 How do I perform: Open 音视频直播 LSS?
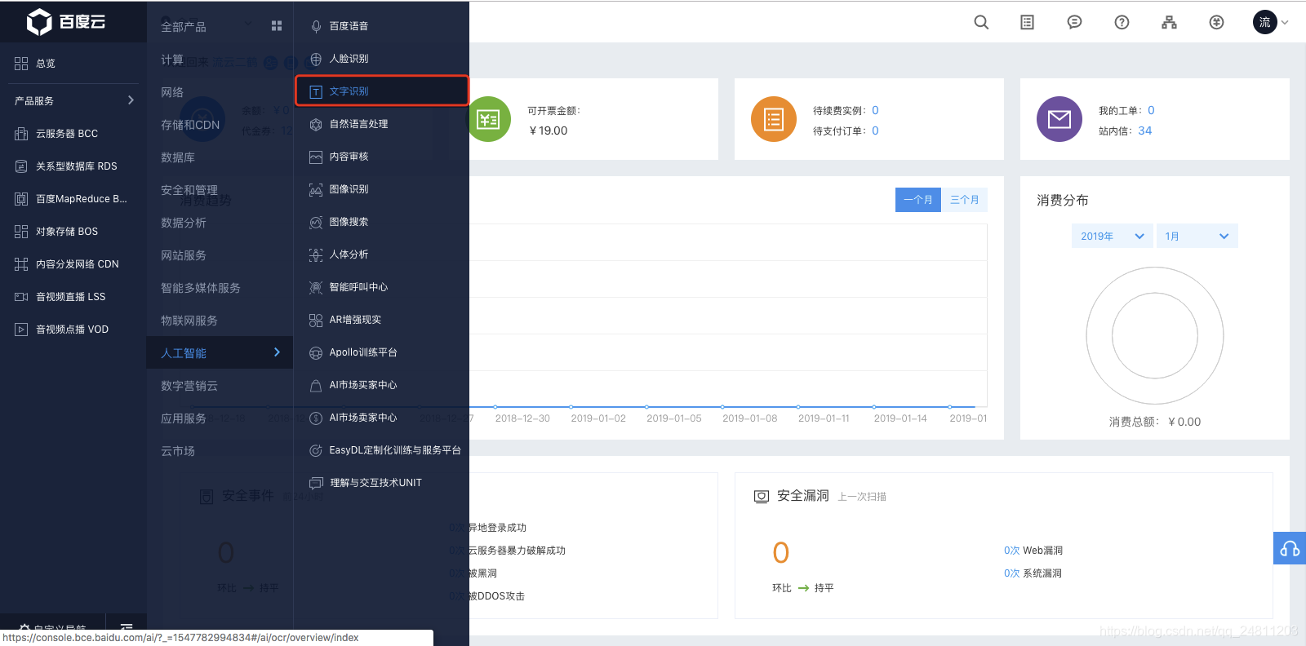(x=73, y=297)
